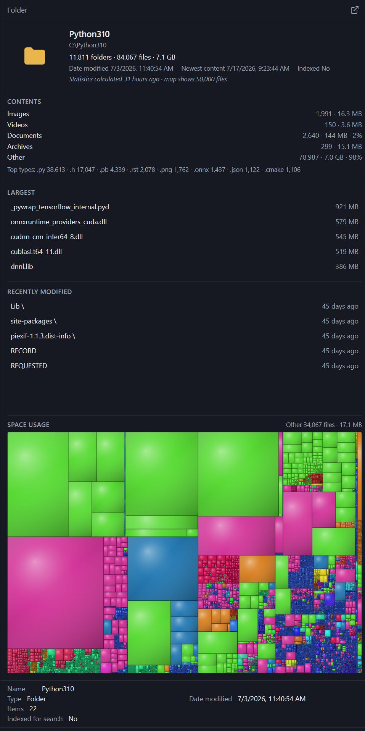Screen dimensions: 365x731
Task: Open the Documents contents row
Action: click(x=185, y=136)
